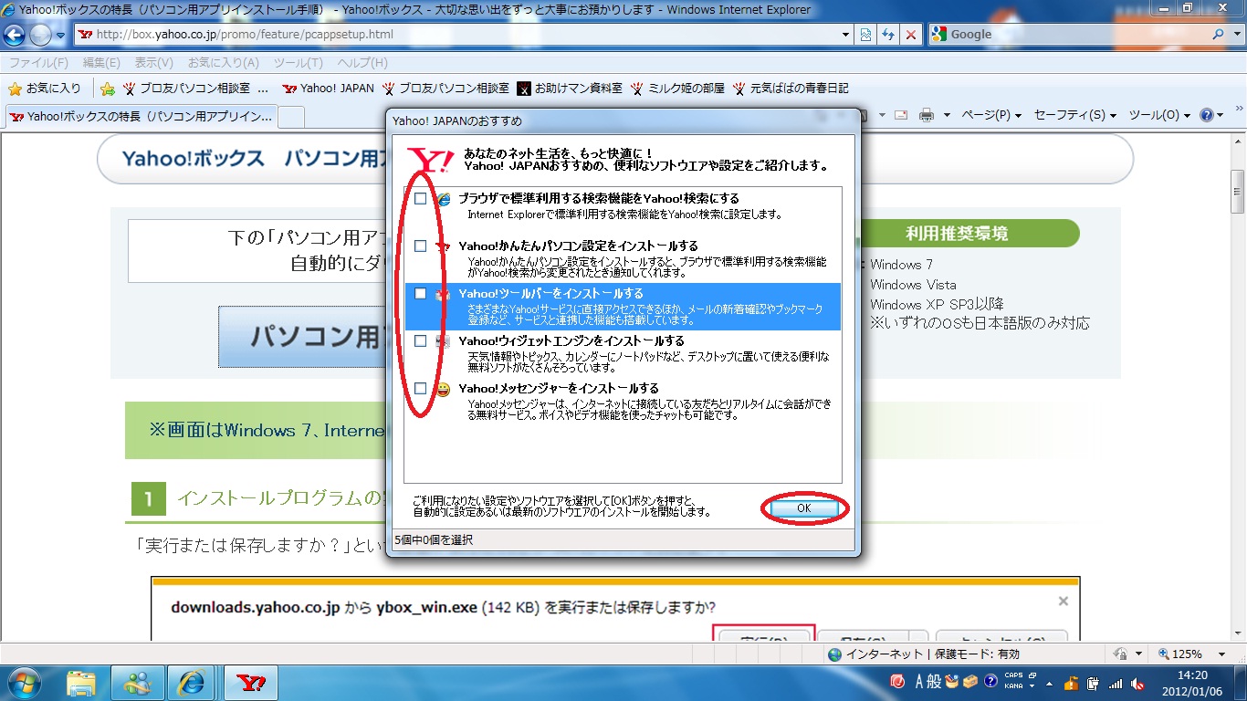Screen dimensions: 1247x701
Task: Open the 表示(V) menu
Action: (154, 63)
